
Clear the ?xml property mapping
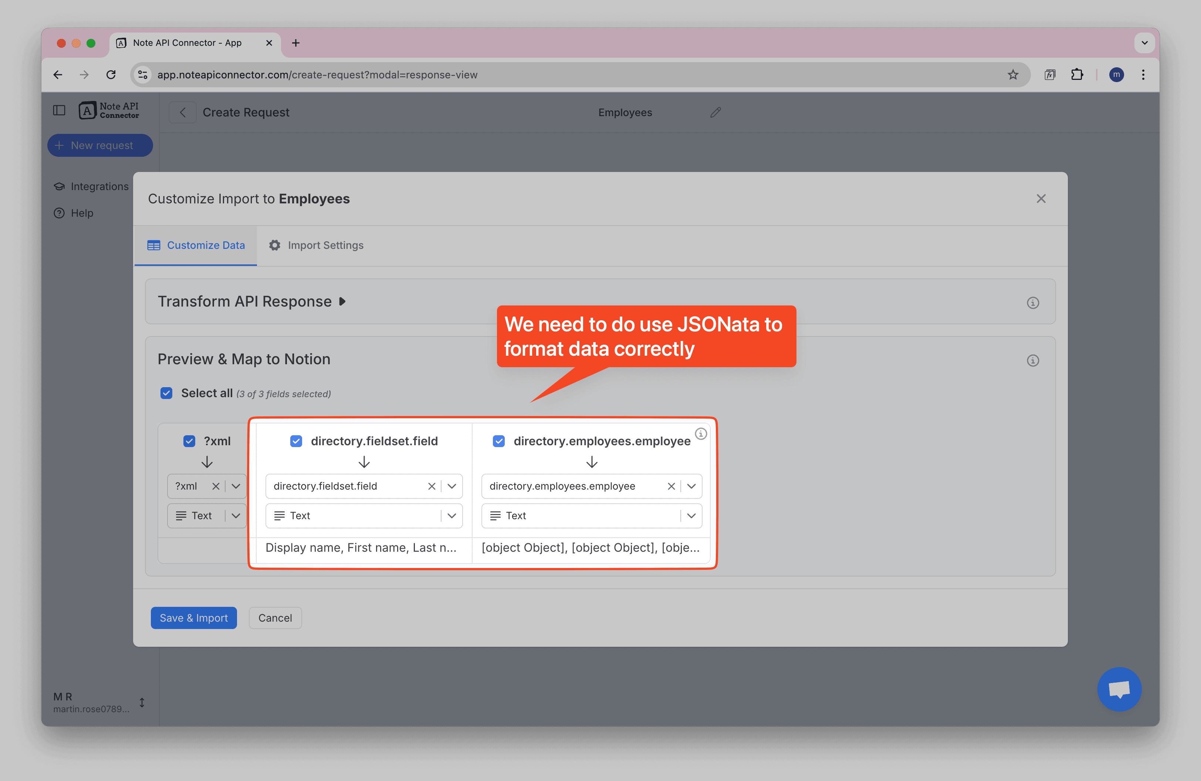[x=216, y=486]
